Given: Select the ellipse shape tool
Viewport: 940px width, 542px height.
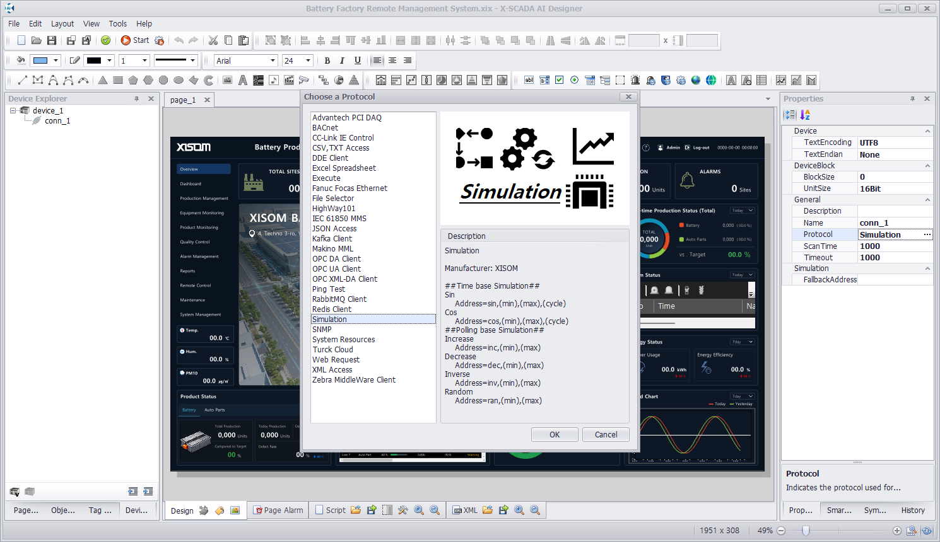Looking at the screenshot, I should [x=179, y=80].
